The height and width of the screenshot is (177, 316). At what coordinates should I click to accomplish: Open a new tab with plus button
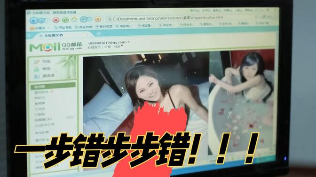tap(99, 34)
